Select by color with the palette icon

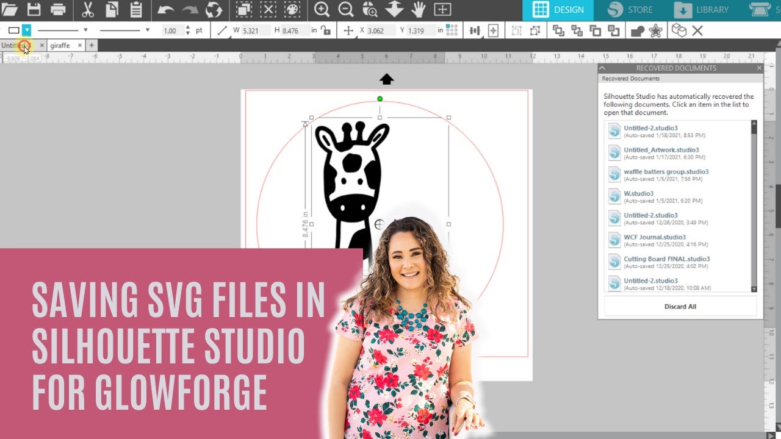tap(292, 9)
